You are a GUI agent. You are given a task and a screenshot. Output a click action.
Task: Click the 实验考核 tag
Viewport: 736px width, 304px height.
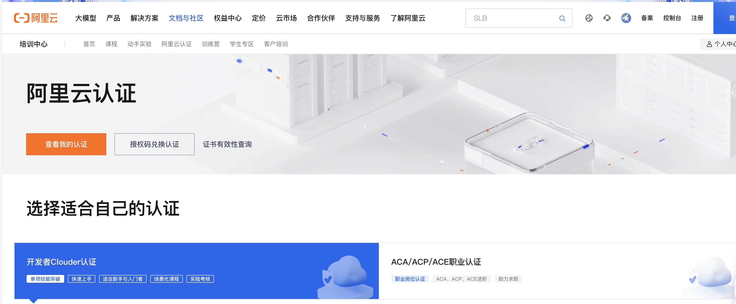[200, 279]
